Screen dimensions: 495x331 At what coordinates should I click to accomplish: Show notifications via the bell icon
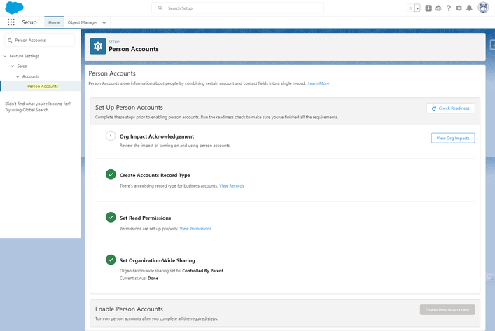(469, 8)
